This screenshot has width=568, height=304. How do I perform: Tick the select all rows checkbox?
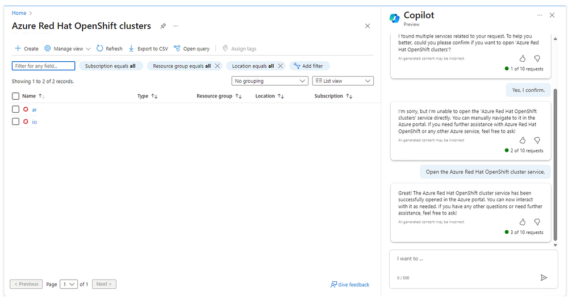15,96
